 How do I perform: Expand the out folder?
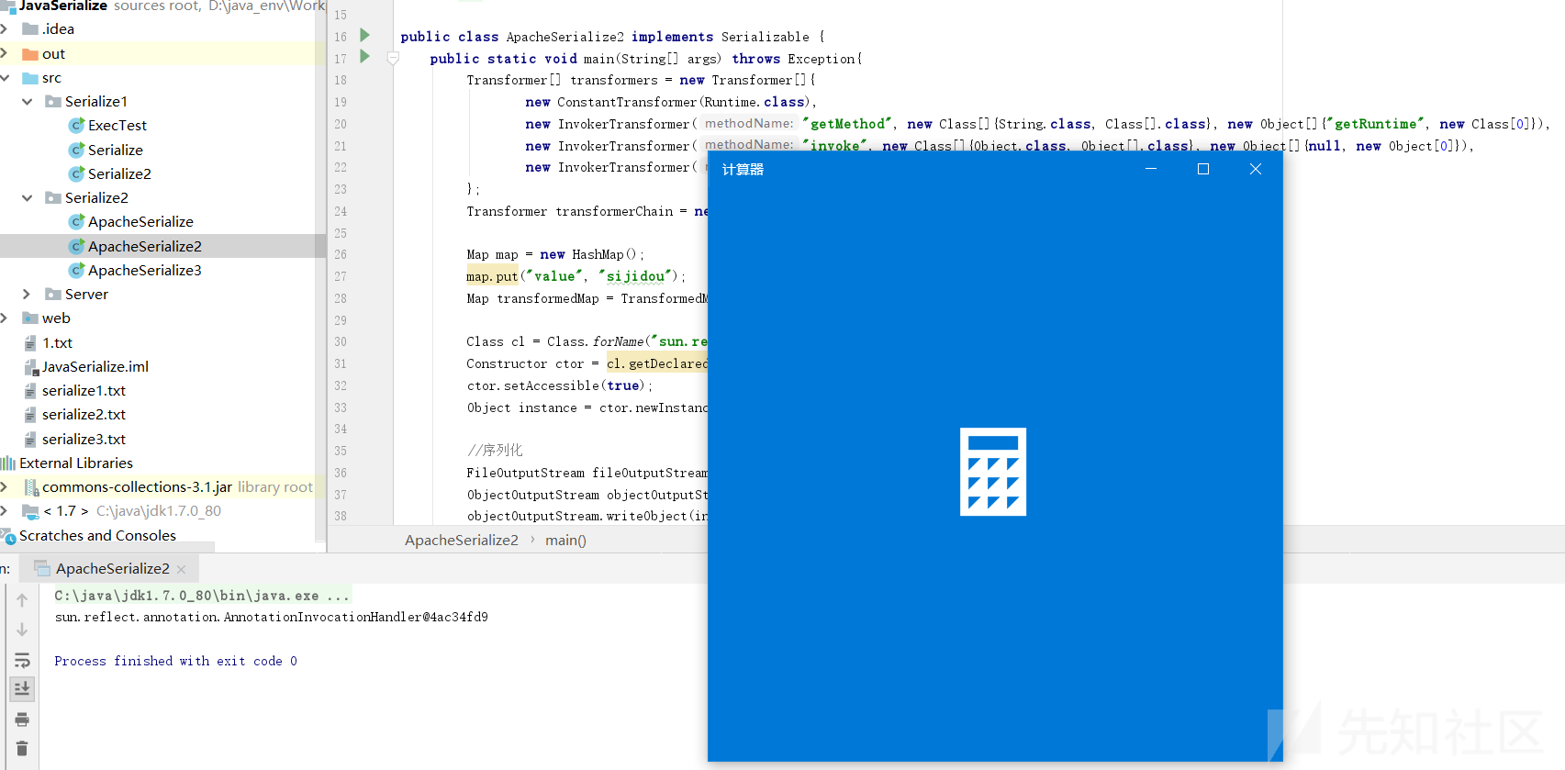(x=5, y=53)
